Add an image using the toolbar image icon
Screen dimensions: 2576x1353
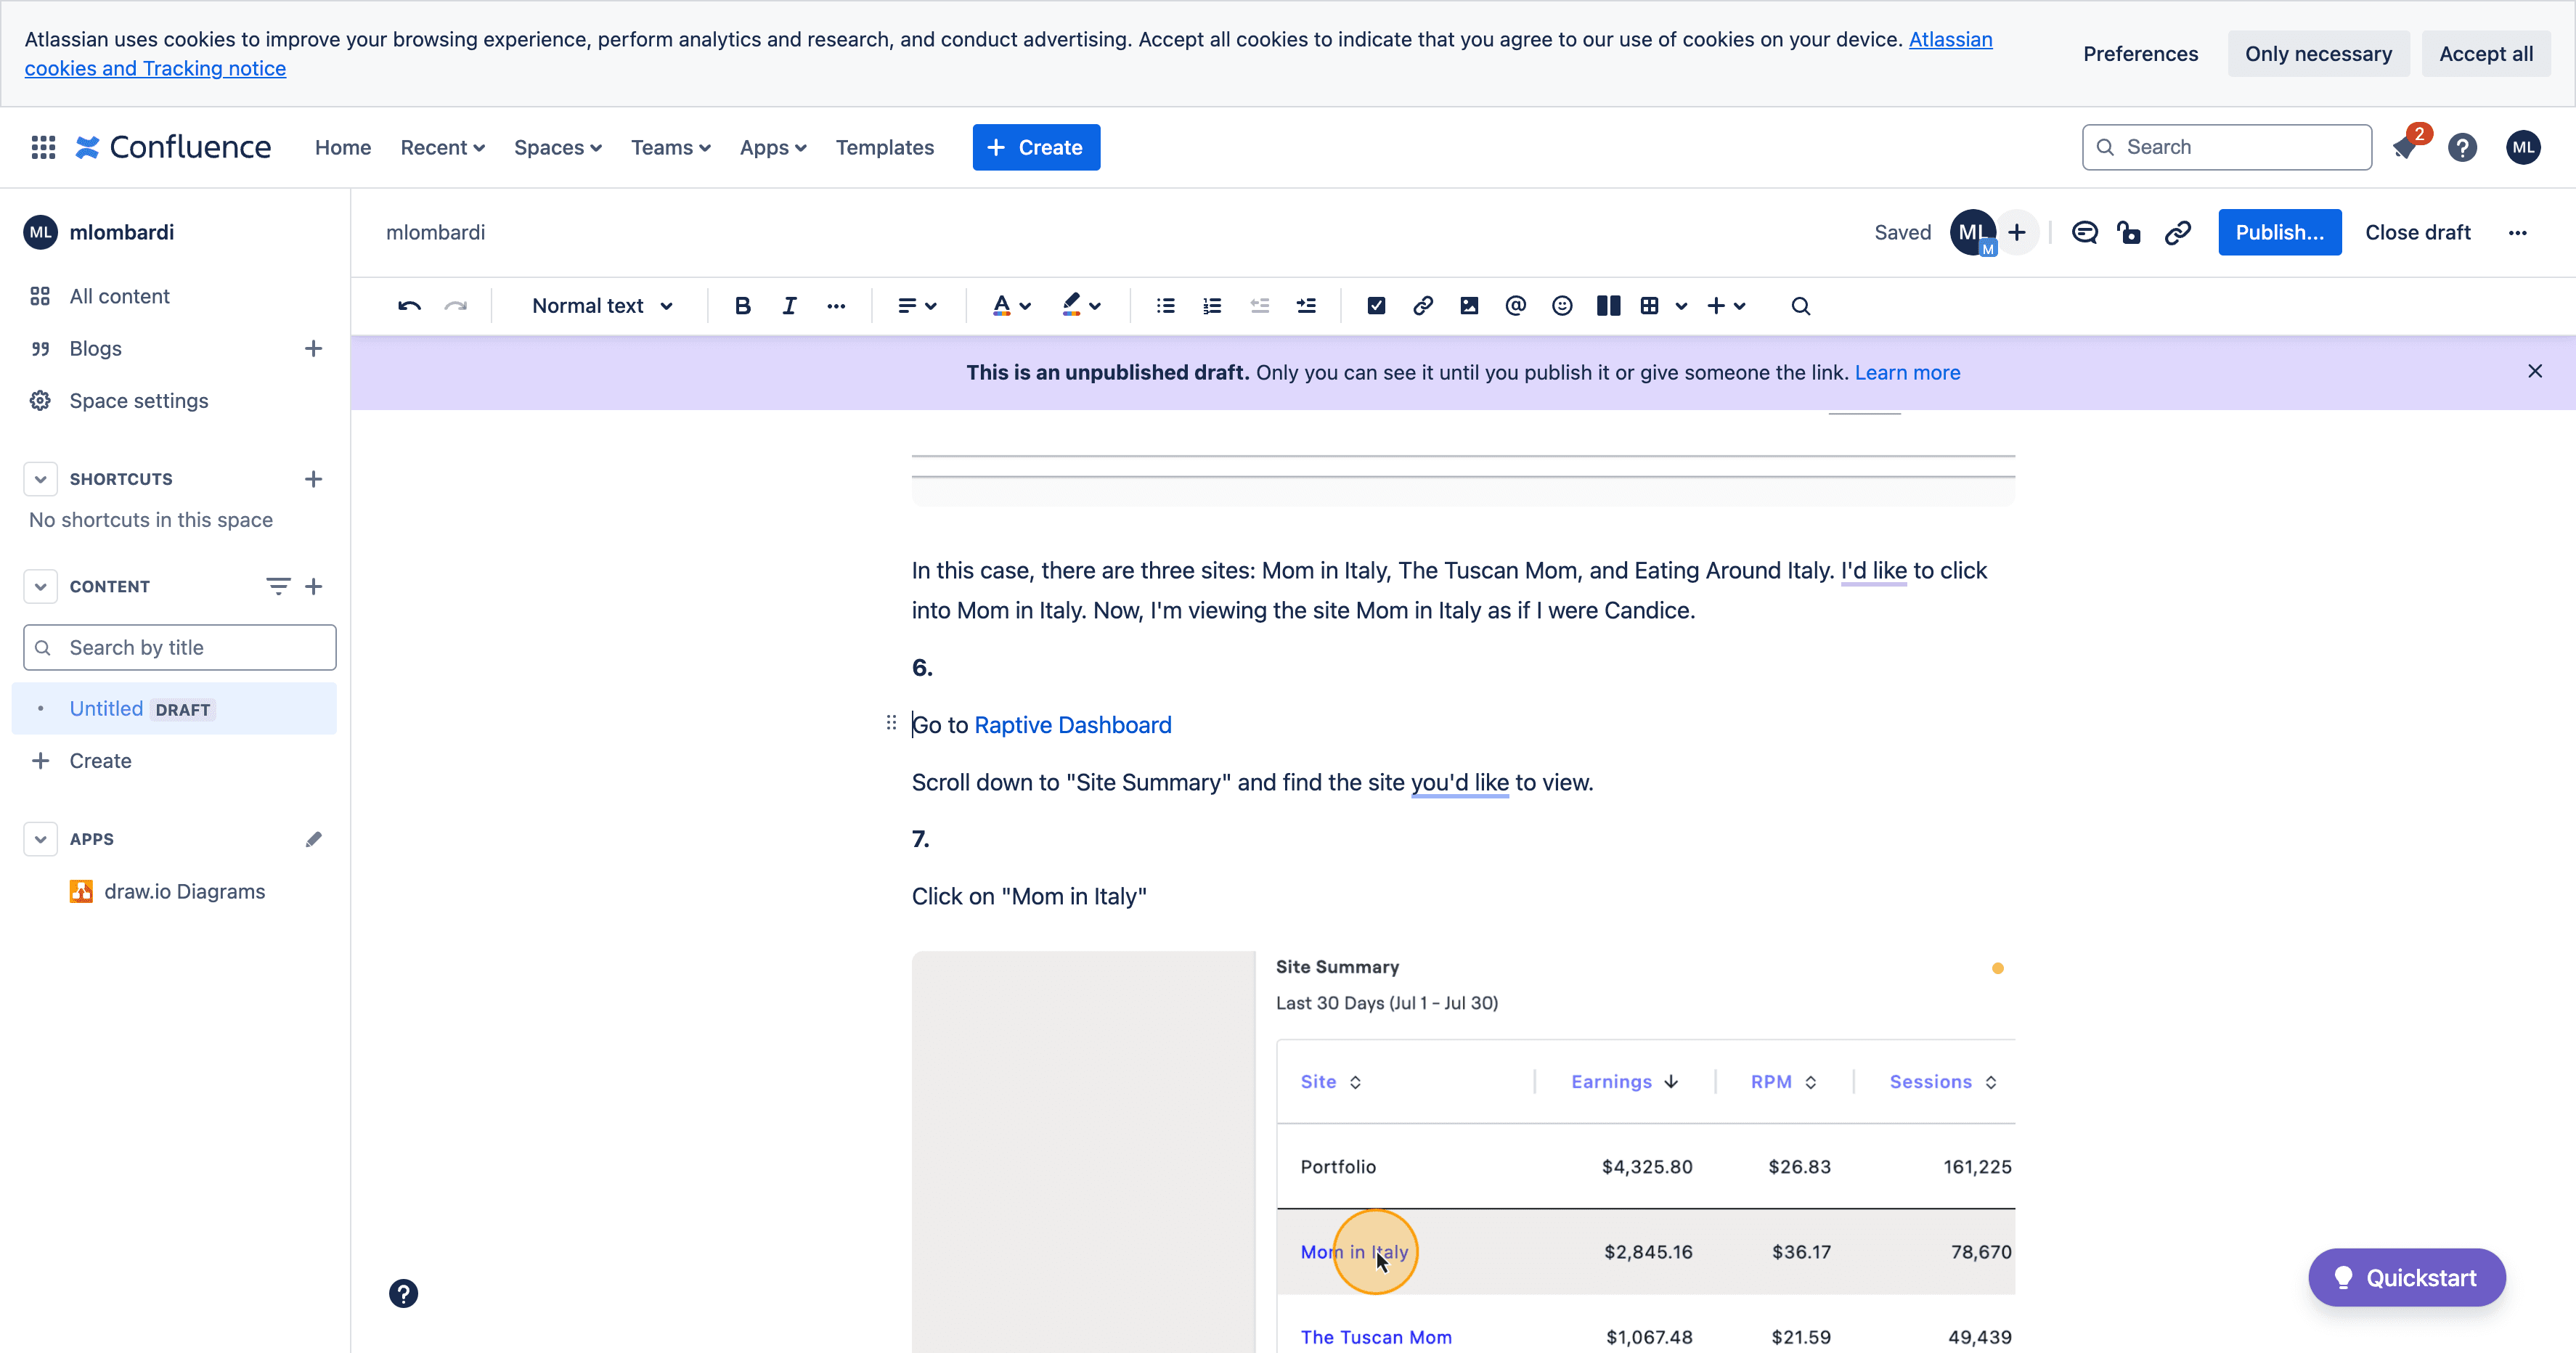click(x=1469, y=306)
